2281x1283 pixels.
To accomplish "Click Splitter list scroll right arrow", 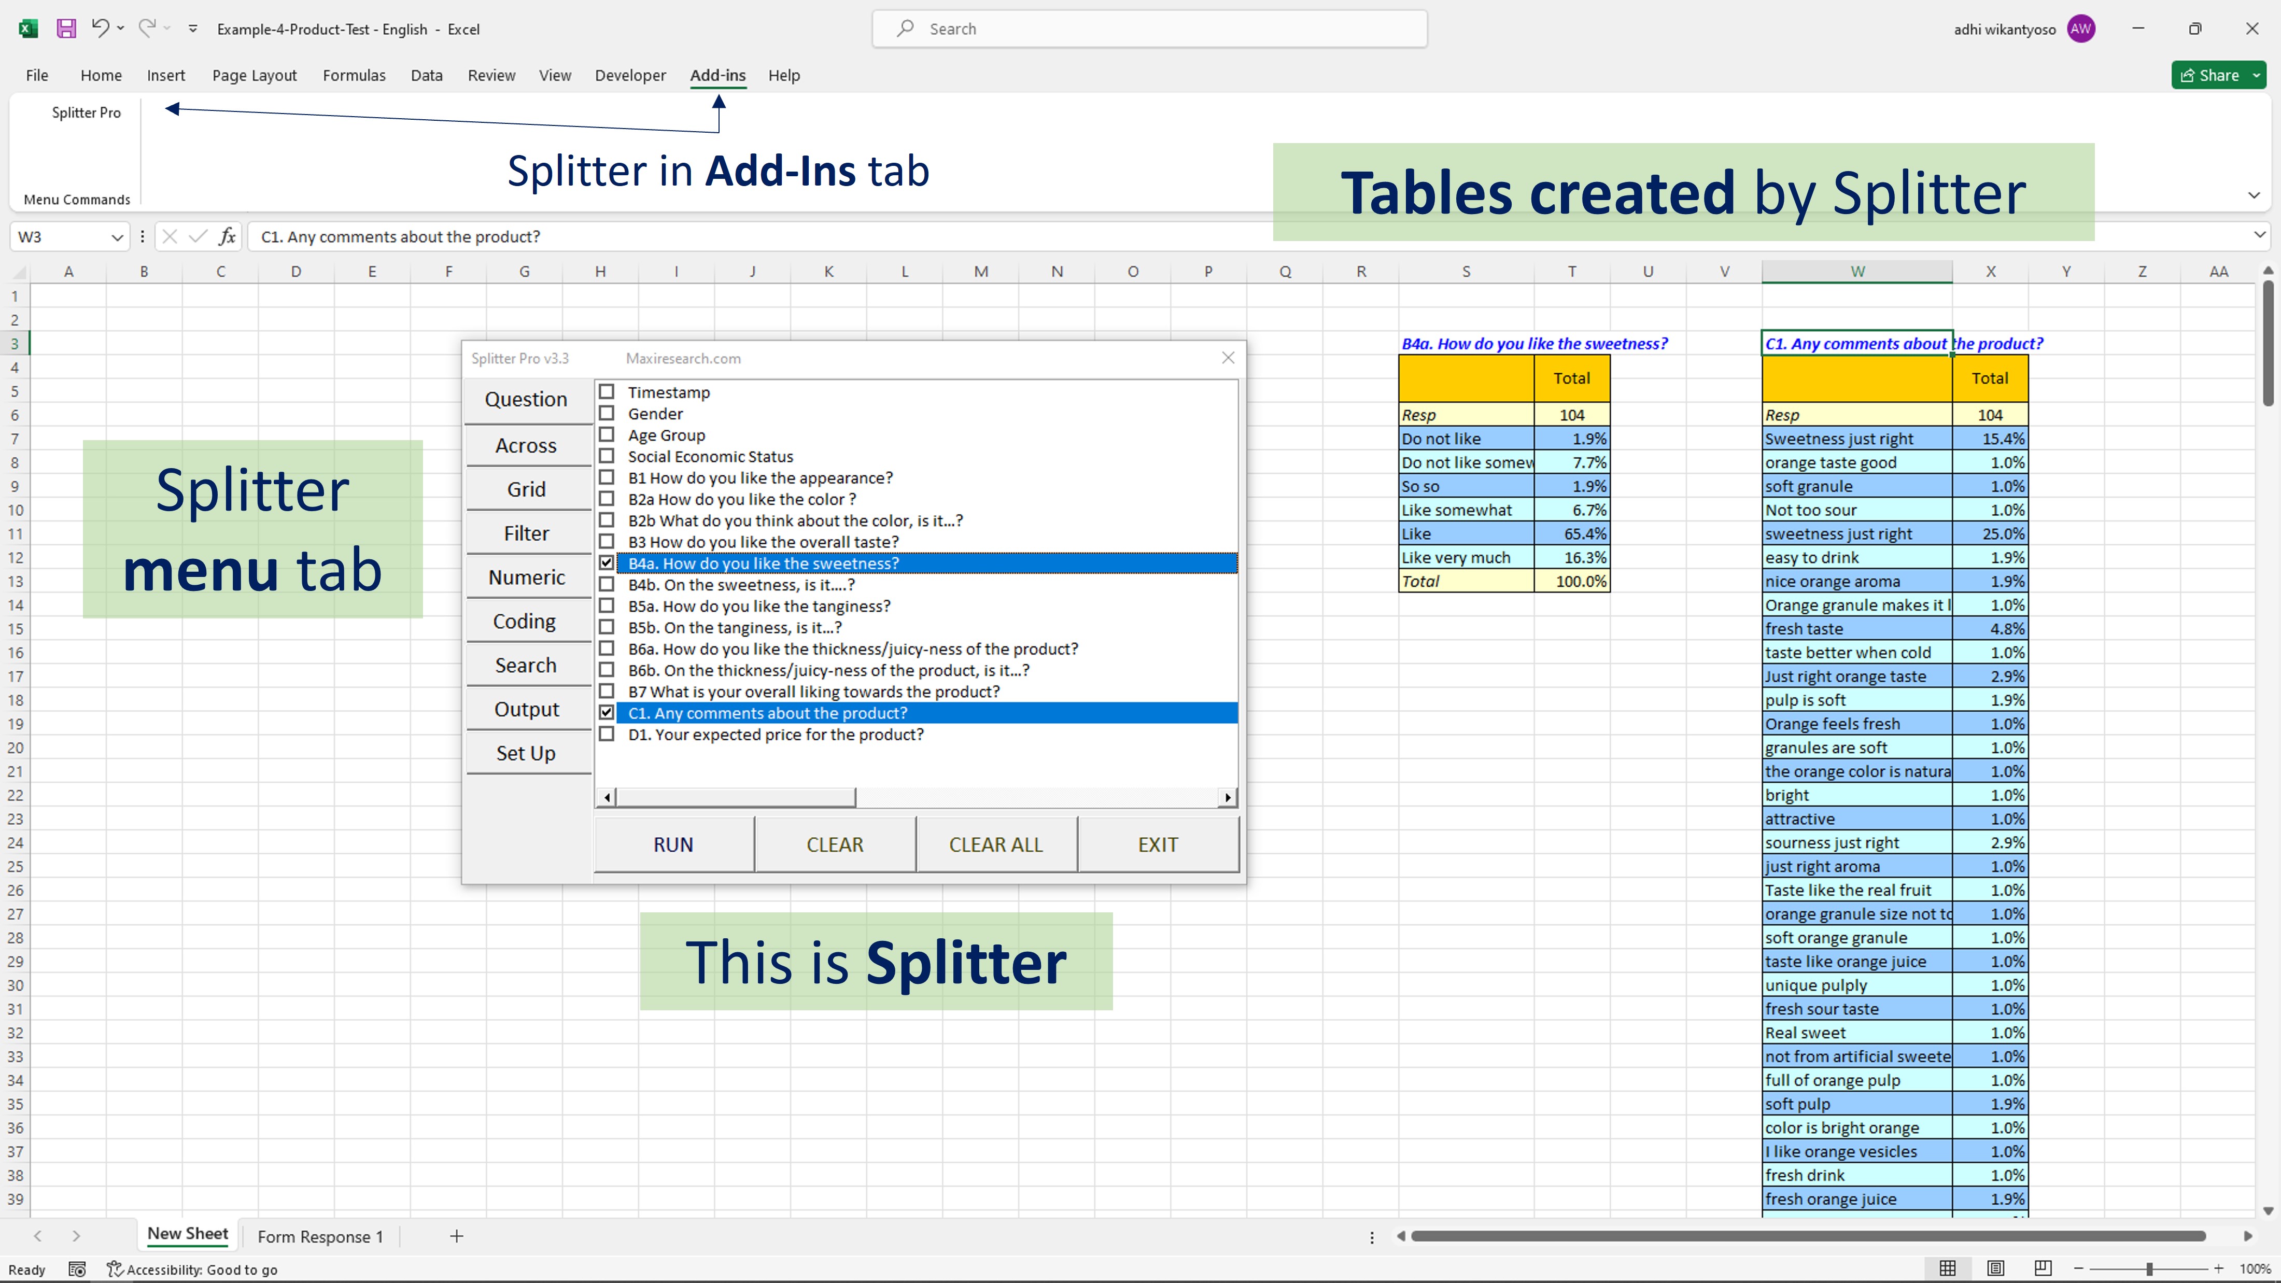I will (x=1227, y=797).
